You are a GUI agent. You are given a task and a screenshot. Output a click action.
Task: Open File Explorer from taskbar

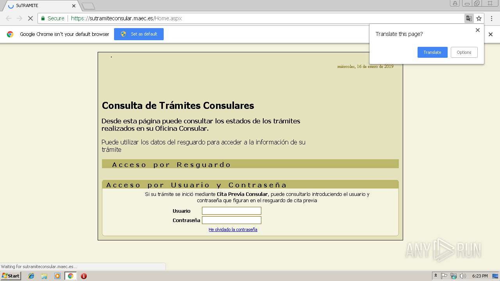pos(44,276)
